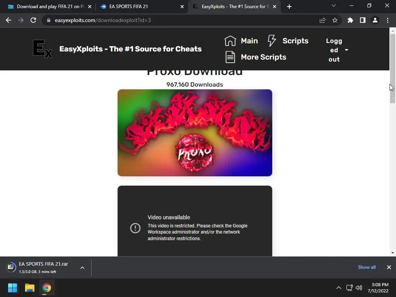Expand the FIFA 21.rar download options
Viewport: 396px width, 297px height.
point(82,268)
